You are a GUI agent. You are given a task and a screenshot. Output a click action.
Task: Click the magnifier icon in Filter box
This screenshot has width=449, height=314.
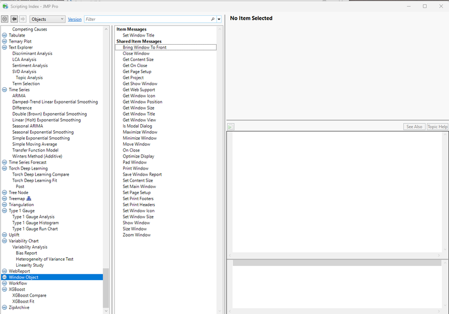coord(212,19)
